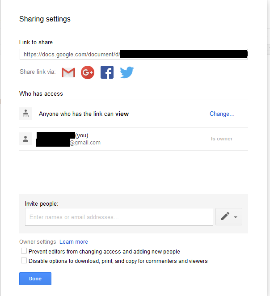Viewport: 270px width, 296px height.
Task: Click the Change... link for link access
Action: coord(222,114)
